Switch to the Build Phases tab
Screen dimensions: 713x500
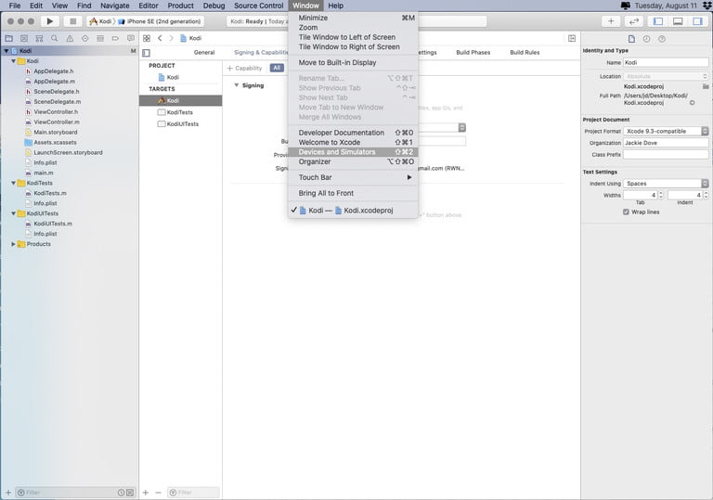[x=473, y=53]
